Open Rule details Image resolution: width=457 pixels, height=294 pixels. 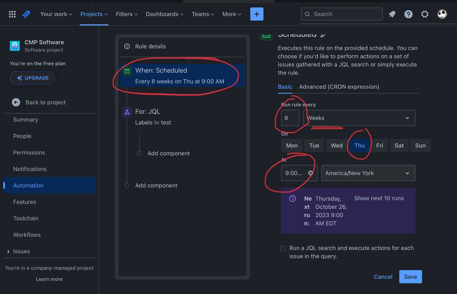tap(151, 46)
